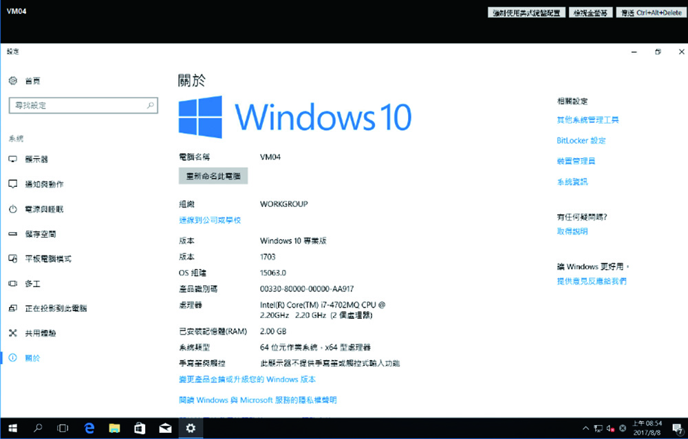Open the 電源與睡眠 power icon
This screenshot has width=688, height=439.
point(12,209)
